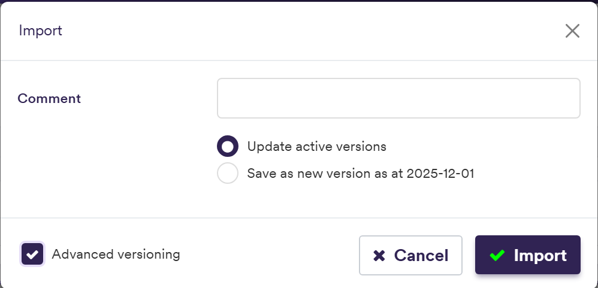This screenshot has height=288, width=598.
Task: Click the Update active versions label text
Action: pos(317,147)
